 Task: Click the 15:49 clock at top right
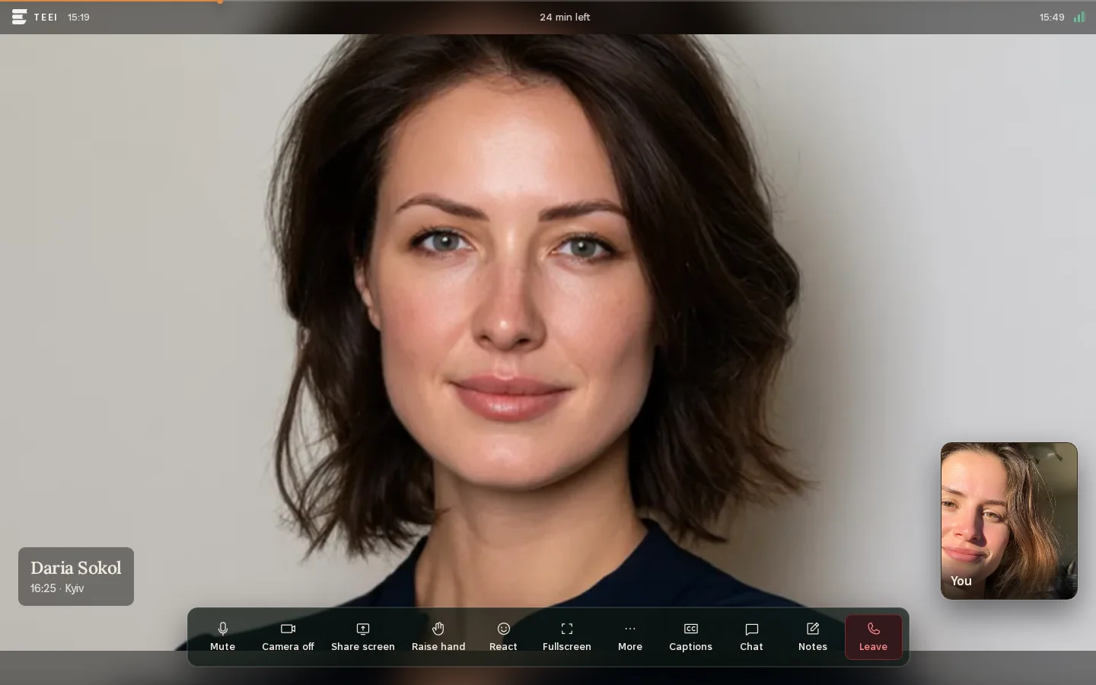tap(1052, 17)
